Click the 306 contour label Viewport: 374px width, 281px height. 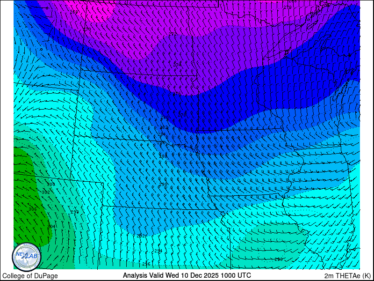pos(32,209)
